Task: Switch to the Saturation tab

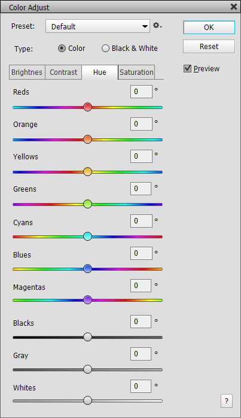Action: pos(136,72)
